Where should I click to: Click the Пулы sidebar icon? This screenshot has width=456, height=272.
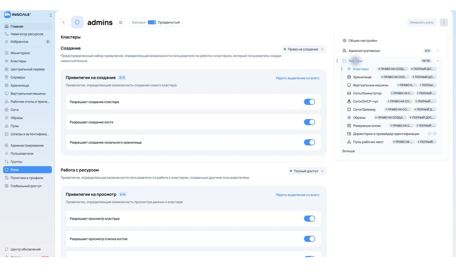(7, 126)
